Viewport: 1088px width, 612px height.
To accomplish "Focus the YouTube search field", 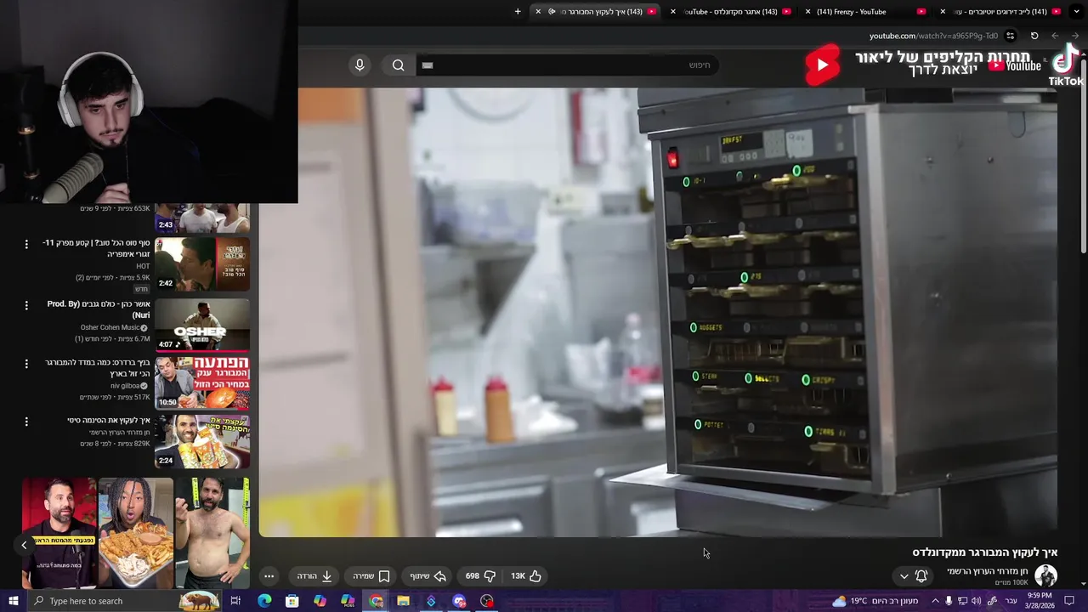I will pyautogui.click(x=567, y=65).
